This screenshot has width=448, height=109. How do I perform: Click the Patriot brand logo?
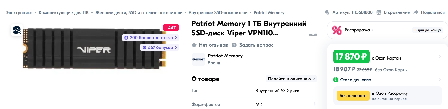pyautogui.click(x=199, y=59)
